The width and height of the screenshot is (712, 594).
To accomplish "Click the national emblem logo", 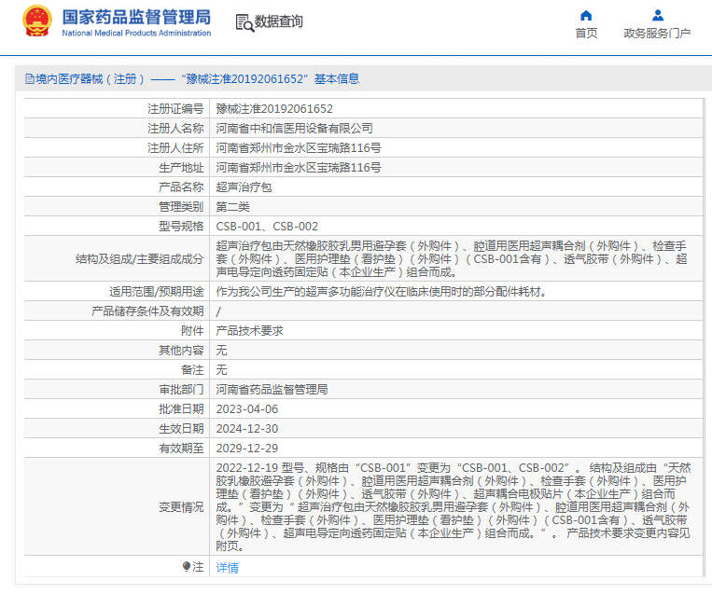I will (36, 21).
